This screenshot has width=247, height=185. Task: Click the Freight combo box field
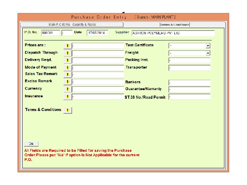click(189, 53)
